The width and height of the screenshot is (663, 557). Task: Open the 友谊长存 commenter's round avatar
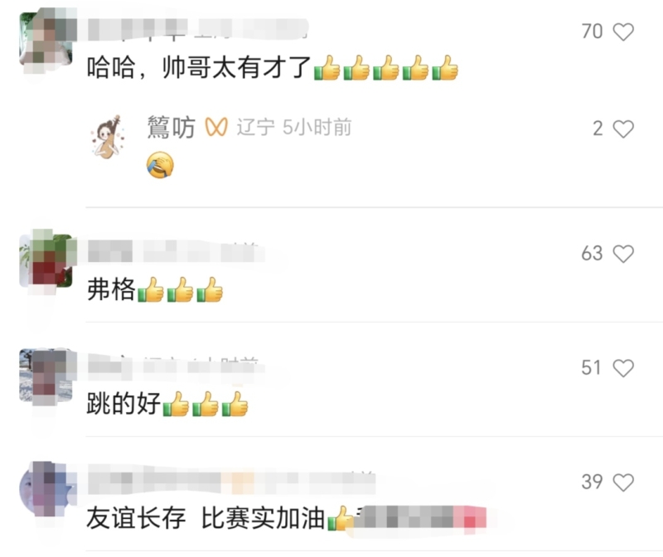[46, 489]
